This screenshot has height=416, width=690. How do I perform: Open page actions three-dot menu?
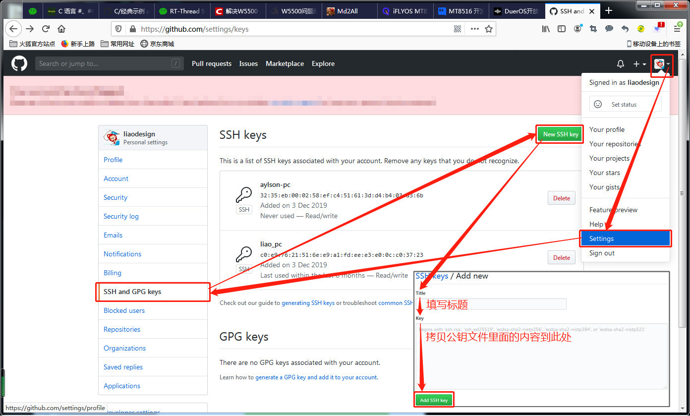click(474, 29)
